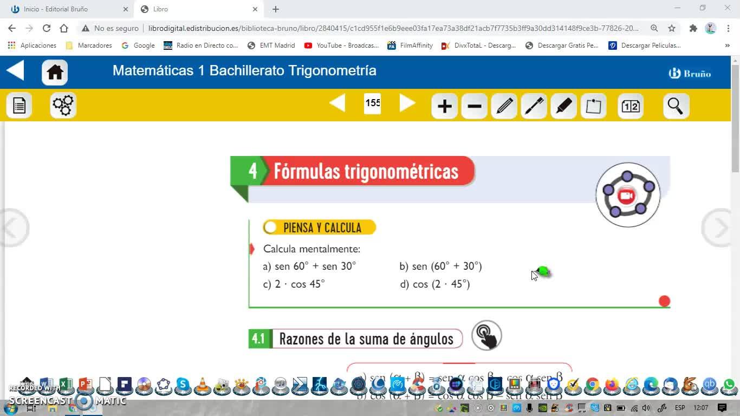Go to the previous page with the yellow-bar arrow
Screen dimensions: 740x416
[x=337, y=103]
